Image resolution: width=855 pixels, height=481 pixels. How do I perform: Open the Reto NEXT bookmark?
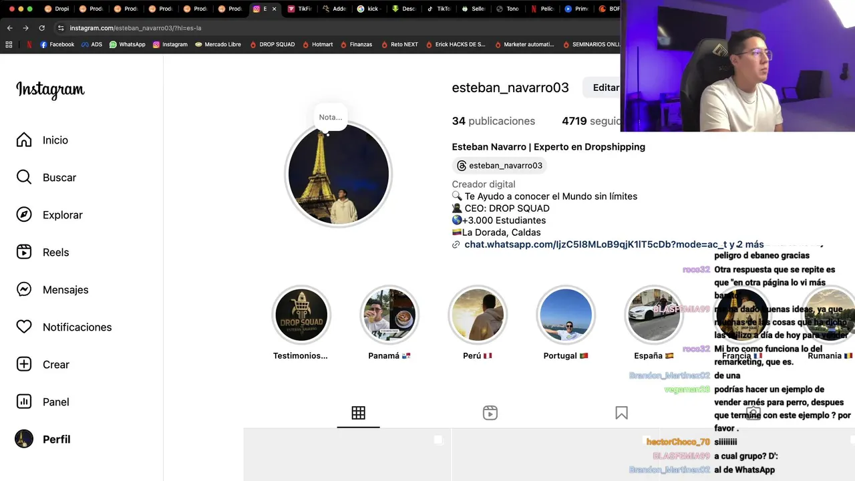399,45
